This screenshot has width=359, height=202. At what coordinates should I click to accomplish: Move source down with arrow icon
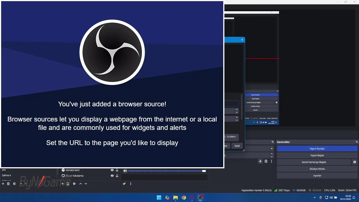86,184
